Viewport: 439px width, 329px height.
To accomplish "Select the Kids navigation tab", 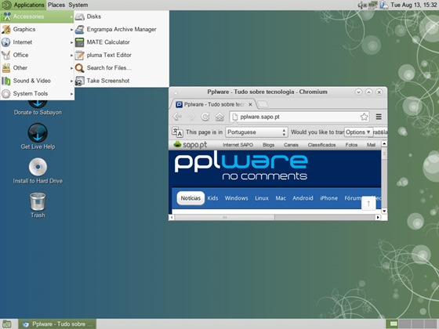I will point(212,198).
